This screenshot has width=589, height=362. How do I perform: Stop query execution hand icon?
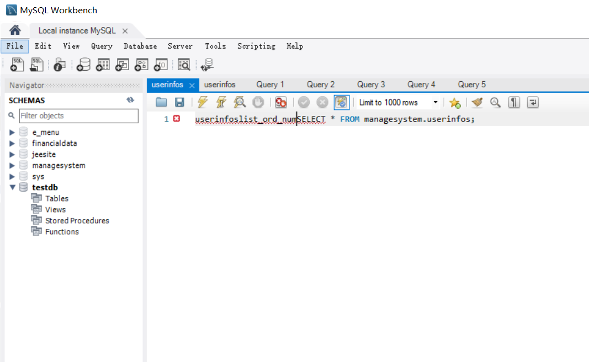(258, 102)
